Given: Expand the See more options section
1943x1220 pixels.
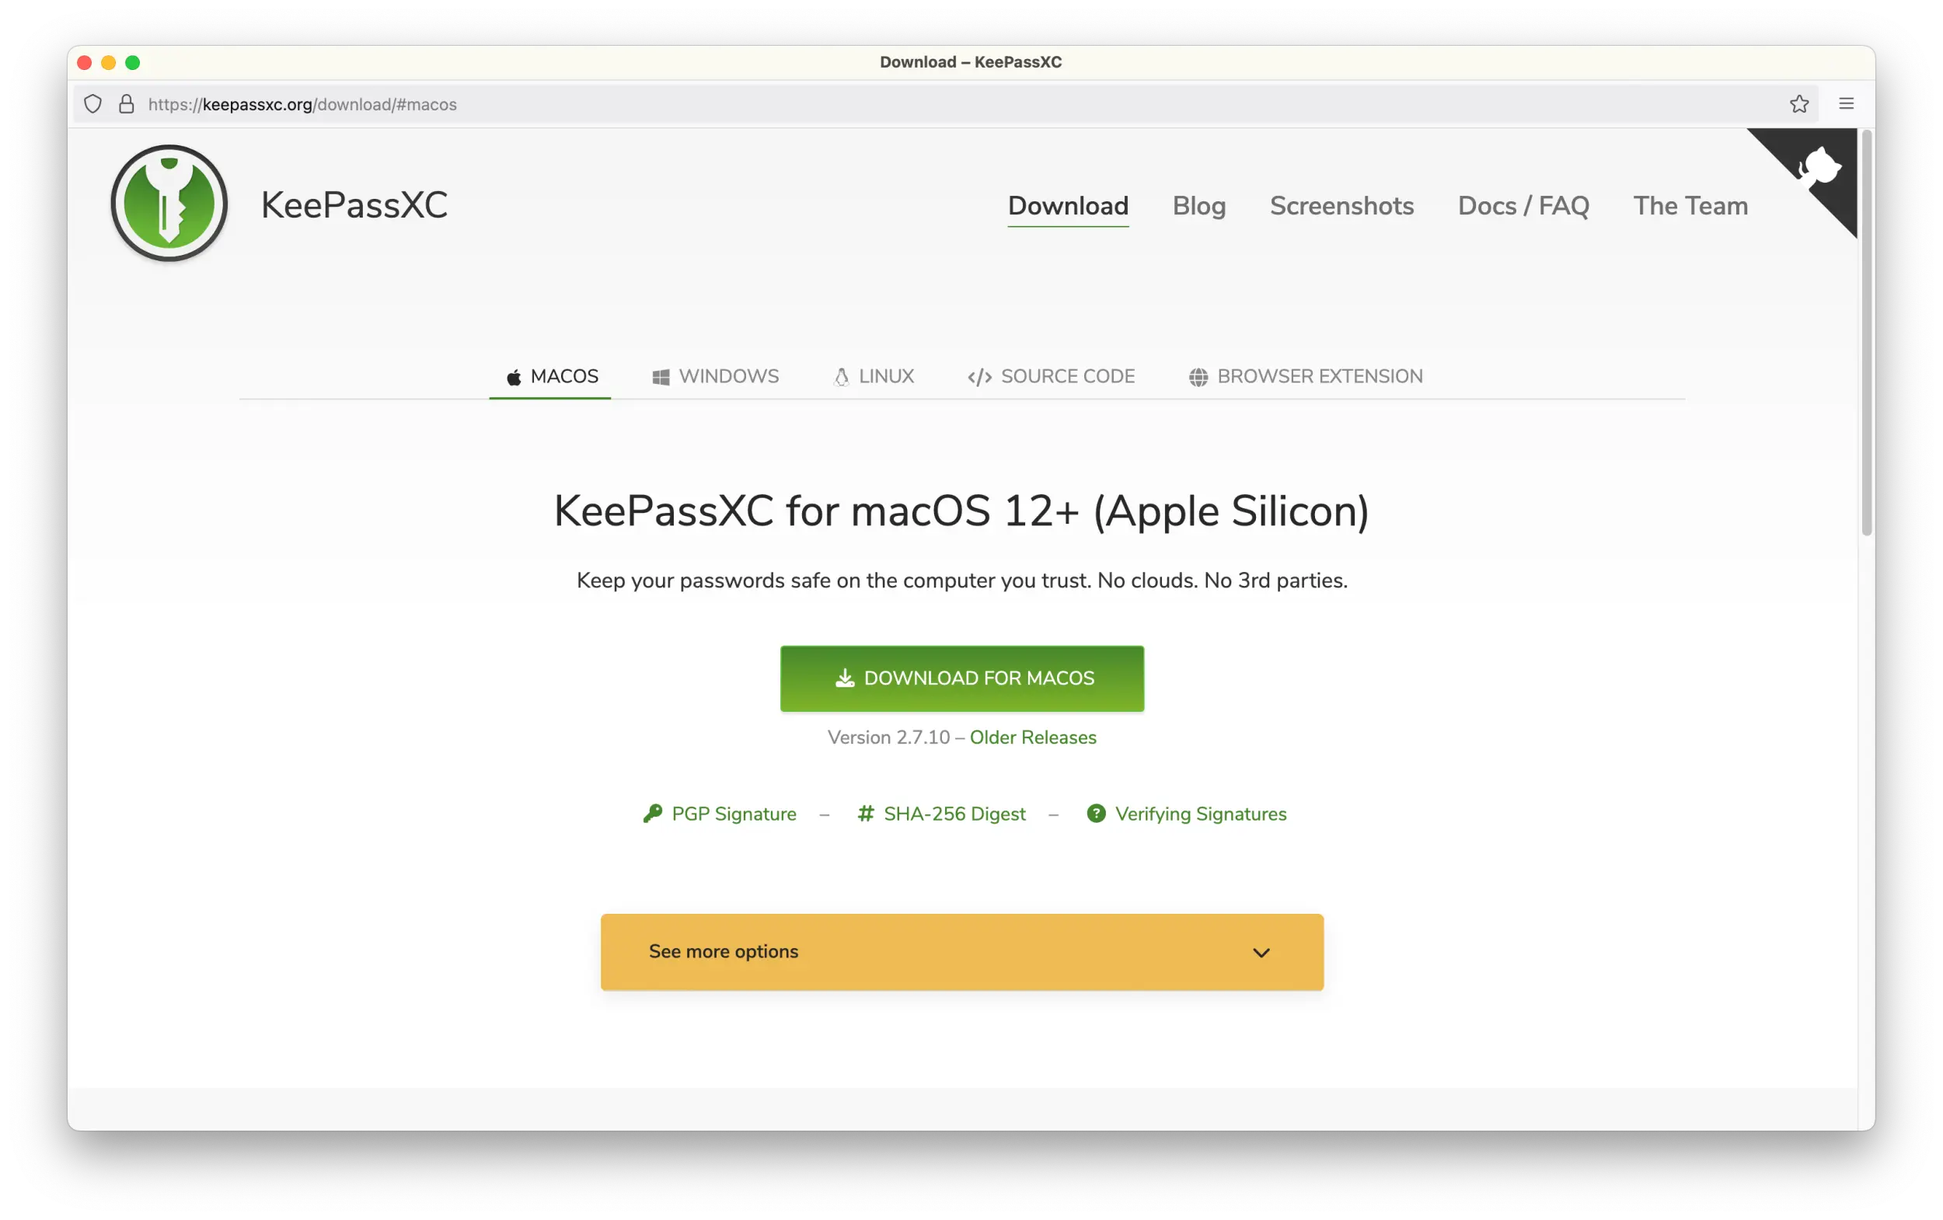Looking at the screenshot, I should tap(961, 951).
